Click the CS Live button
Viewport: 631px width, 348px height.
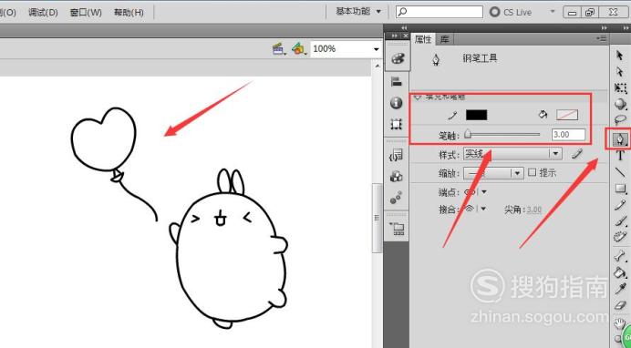pos(511,12)
